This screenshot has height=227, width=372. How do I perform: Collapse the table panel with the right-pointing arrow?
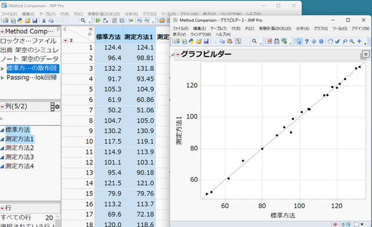(58, 29)
